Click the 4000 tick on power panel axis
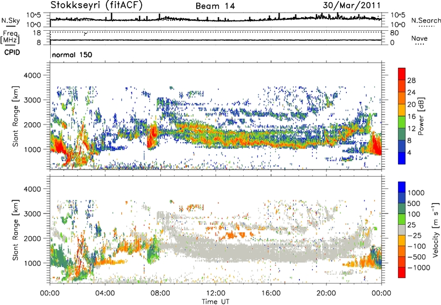 tap(32, 75)
